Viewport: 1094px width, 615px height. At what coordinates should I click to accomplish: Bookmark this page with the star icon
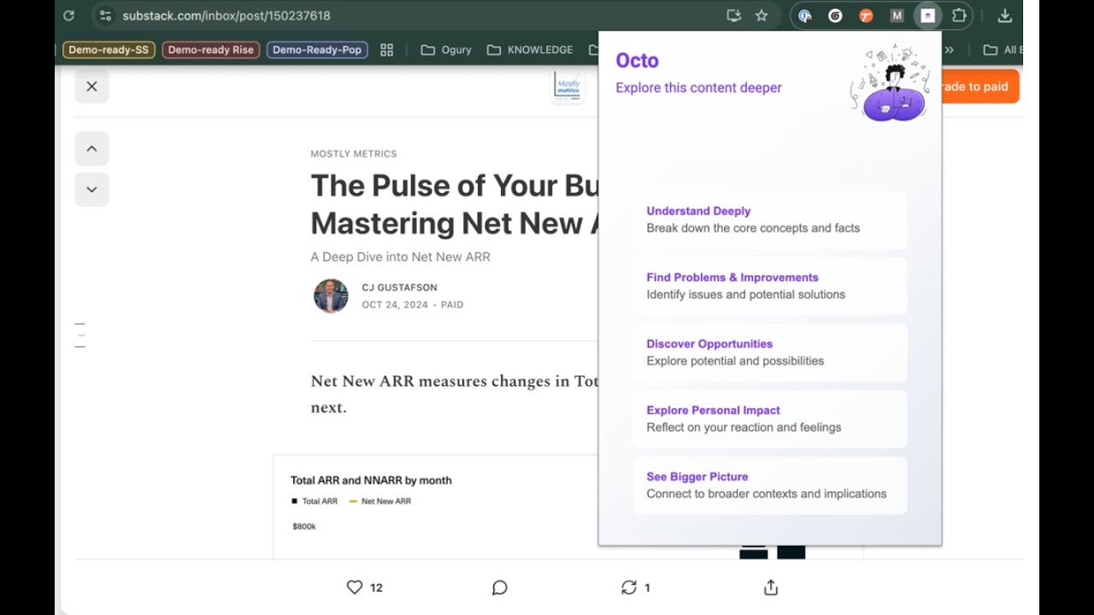(x=762, y=15)
